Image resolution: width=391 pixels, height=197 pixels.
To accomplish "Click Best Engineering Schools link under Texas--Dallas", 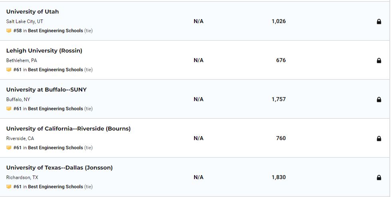I will pos(56,187).
